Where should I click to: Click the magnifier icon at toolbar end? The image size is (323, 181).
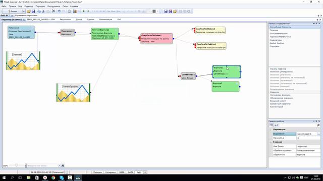click(189, 11)
